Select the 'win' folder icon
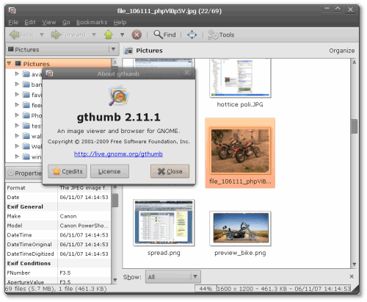Viewport: 367px width, 302px height. pyautogui.click(x=26, y=157)
